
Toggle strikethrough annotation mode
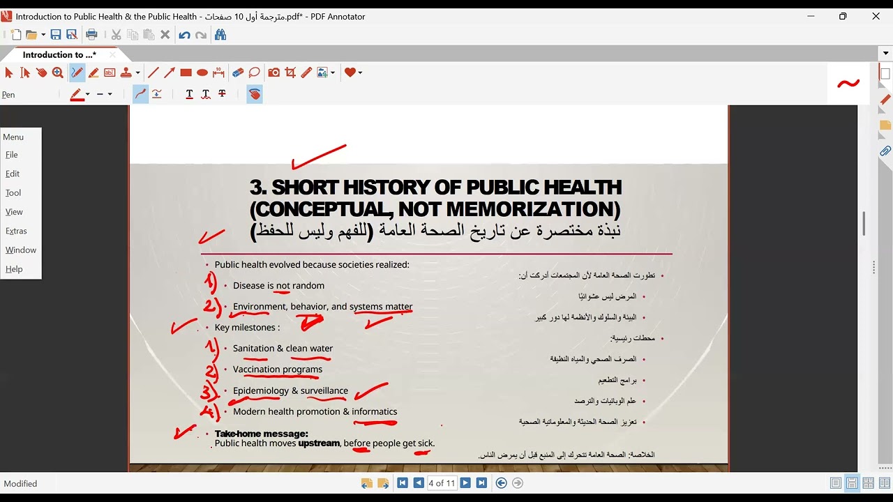(x=222, y=94)
